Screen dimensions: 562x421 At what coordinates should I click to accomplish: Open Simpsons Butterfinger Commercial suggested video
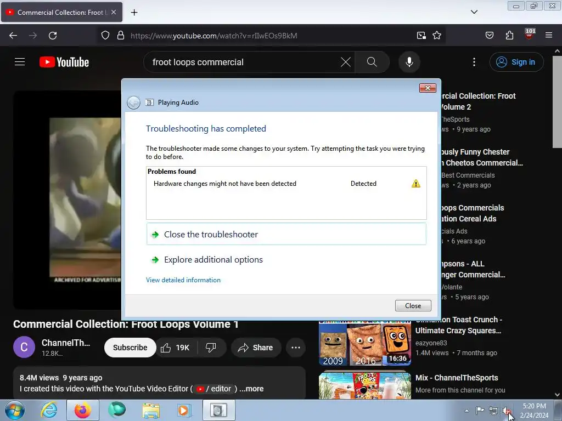pyautogui.click(x=473, y=269)
